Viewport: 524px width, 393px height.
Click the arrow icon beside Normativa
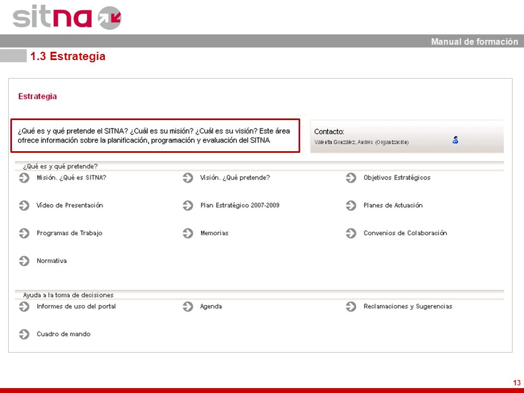pos(24,261)
